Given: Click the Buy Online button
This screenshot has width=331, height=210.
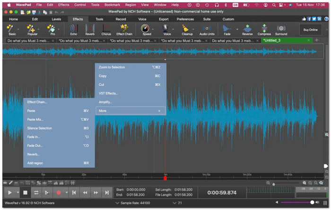Looking at the screenshot, I should pyautogui.click(x=310, y=29).
